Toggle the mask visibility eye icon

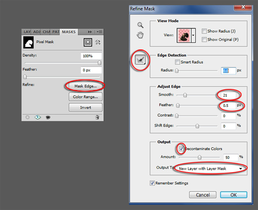coord(48,117)
